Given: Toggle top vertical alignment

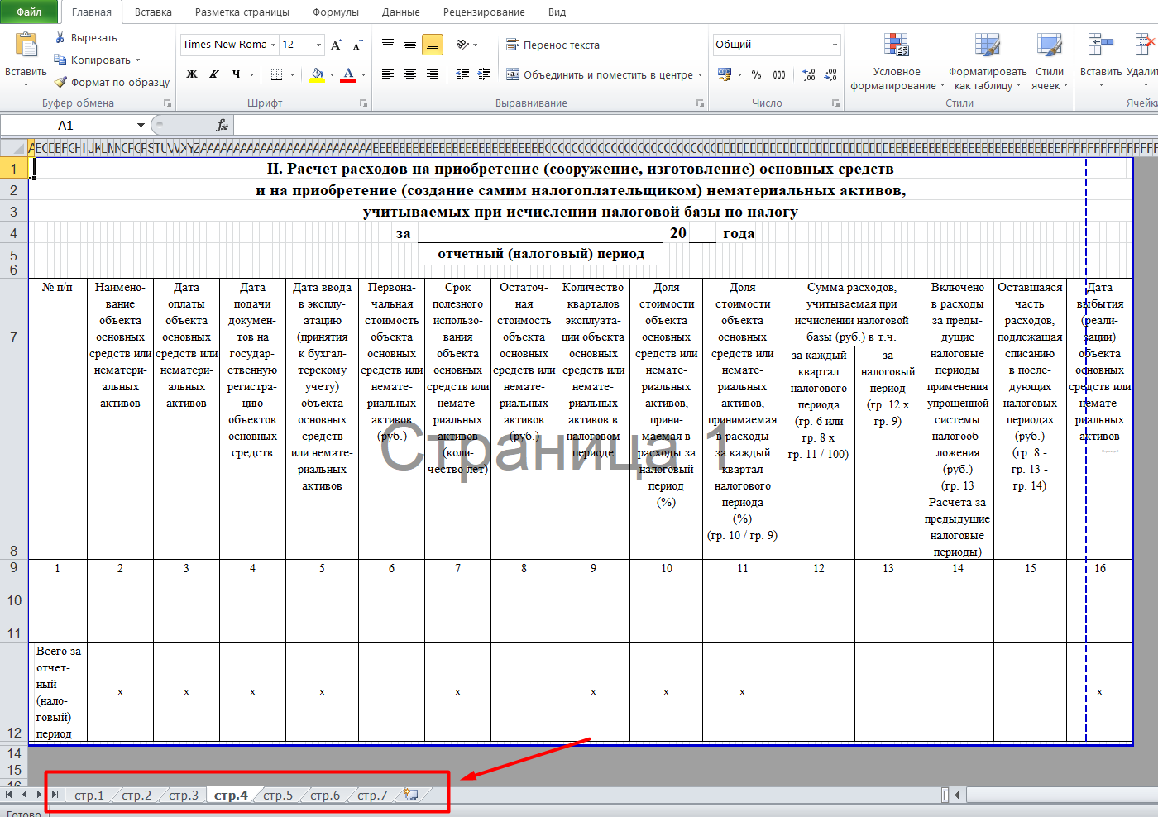Looking at the screenshot, I should 388,44.
